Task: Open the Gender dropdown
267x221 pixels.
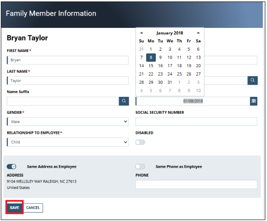Action: (68, 122)
